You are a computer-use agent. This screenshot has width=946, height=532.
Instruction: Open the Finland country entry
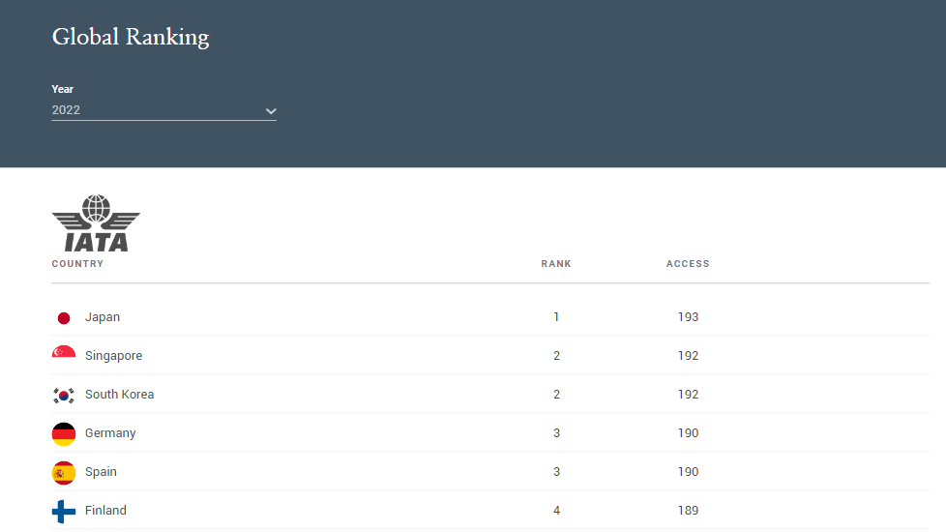105,511
